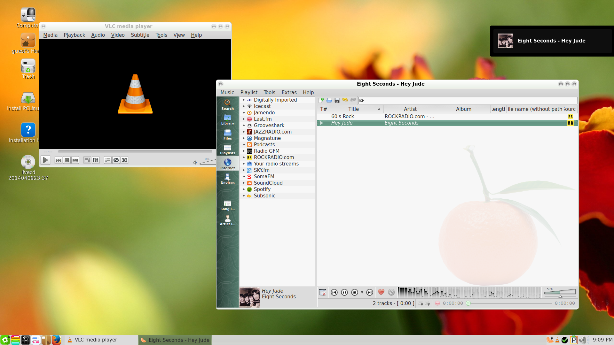Expand the Digitally Imported tree node
Image resolution: width=614 pixels, height=345 pixels.
click(243, 100)
